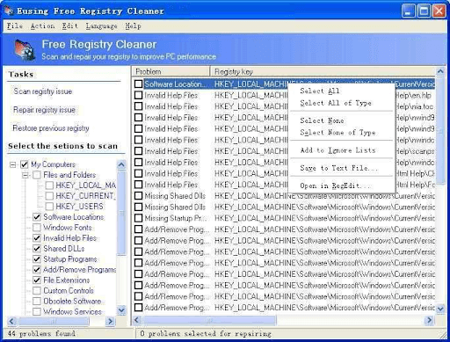Click the Registry Key column header
Viewport: 450px width, 342px height.
[x=323, y=71]
